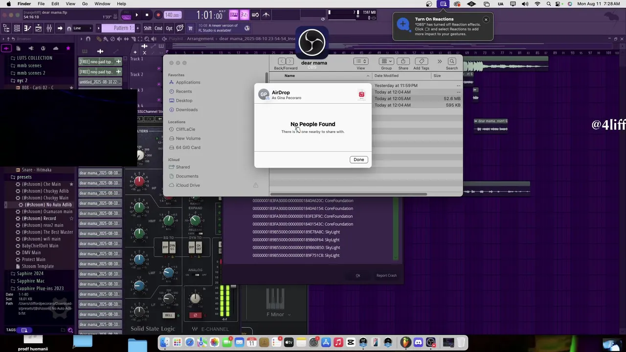Add a new pattern with plus button
This screenshot has height=352, width=626.
coord(136,28)
